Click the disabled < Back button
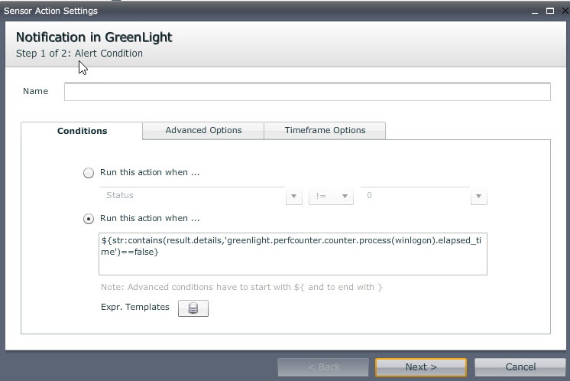Screen dimensions: 570x381 (x=323, y=367)
